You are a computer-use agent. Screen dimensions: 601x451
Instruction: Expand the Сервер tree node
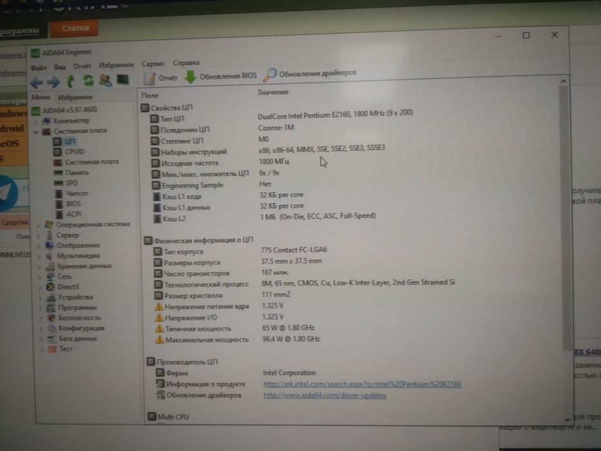pos(39,236)
